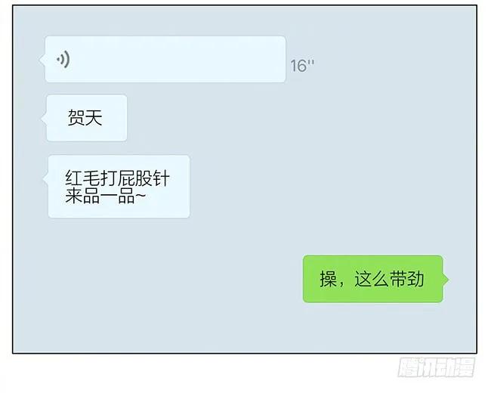Select the 红毛打屁股针 message bubble

[119, 187]
